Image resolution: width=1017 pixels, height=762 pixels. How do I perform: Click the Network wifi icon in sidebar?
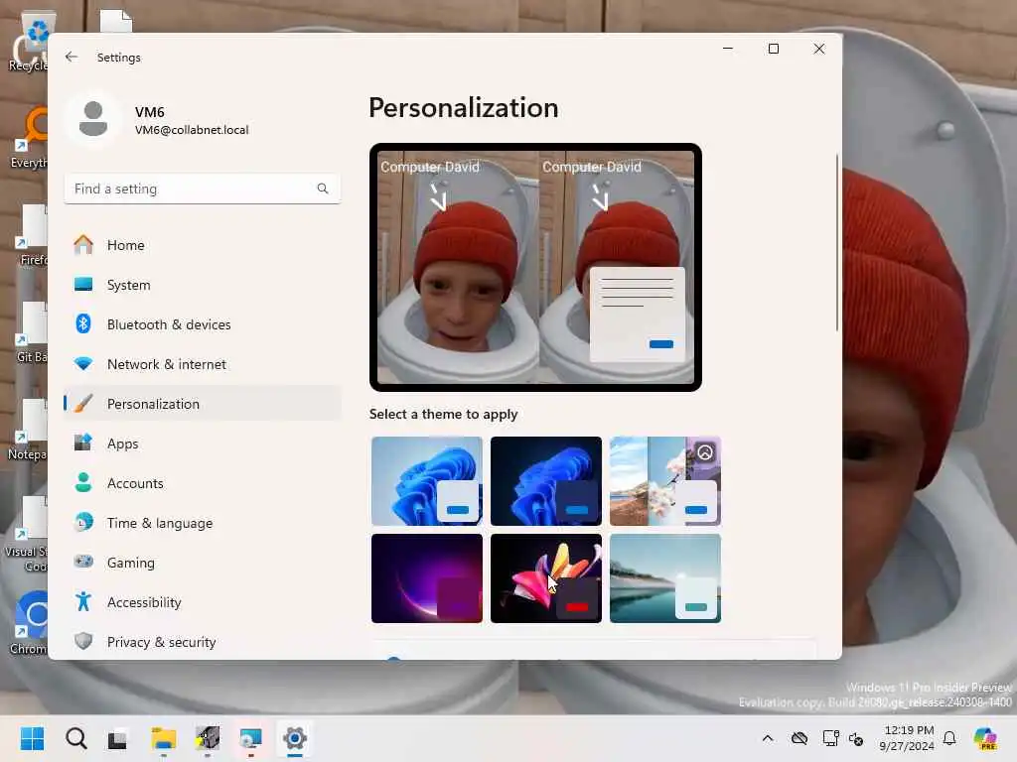tap(83, 364)
